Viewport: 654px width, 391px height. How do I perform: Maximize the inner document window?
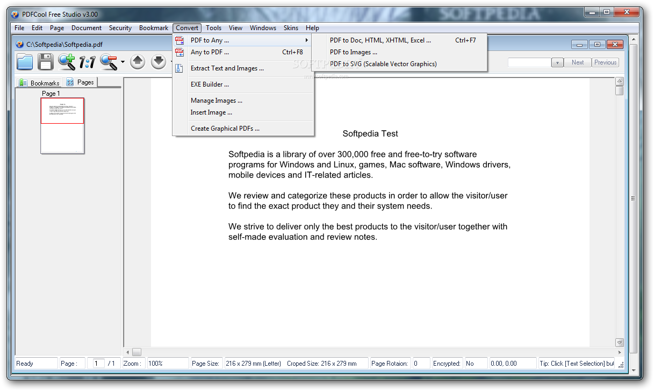597,45
